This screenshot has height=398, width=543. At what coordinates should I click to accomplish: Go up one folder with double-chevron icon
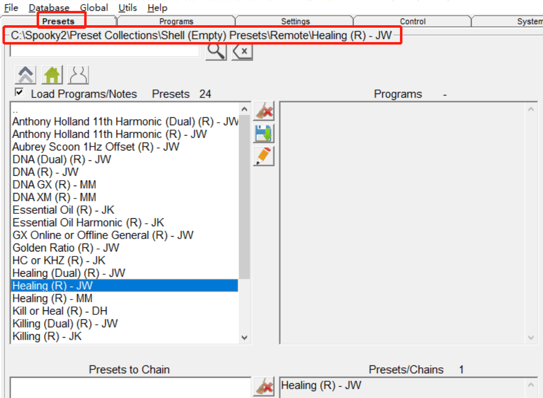[26, 75]
